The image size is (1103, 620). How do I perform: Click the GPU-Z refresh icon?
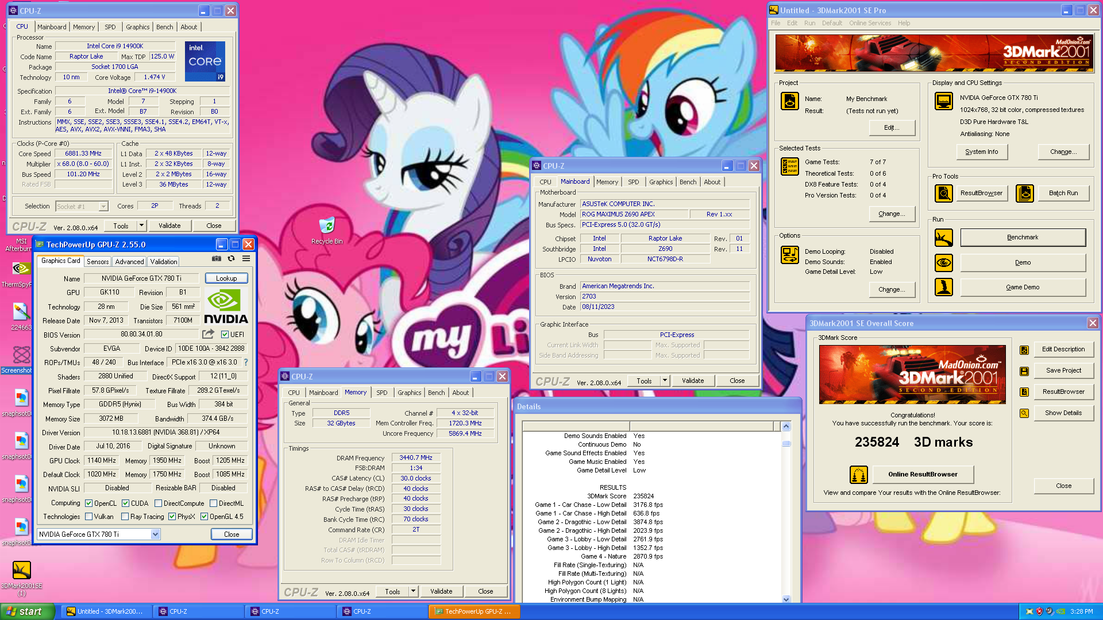pos(231,259)
